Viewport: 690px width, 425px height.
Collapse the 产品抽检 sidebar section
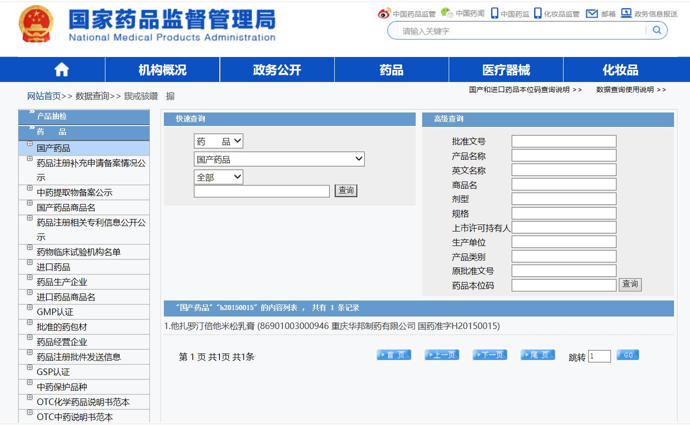tap(84, 116)
